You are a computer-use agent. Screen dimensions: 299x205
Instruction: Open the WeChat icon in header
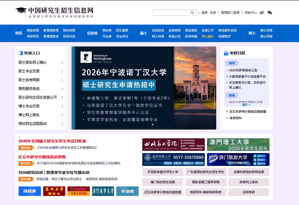tap(270, 13)
